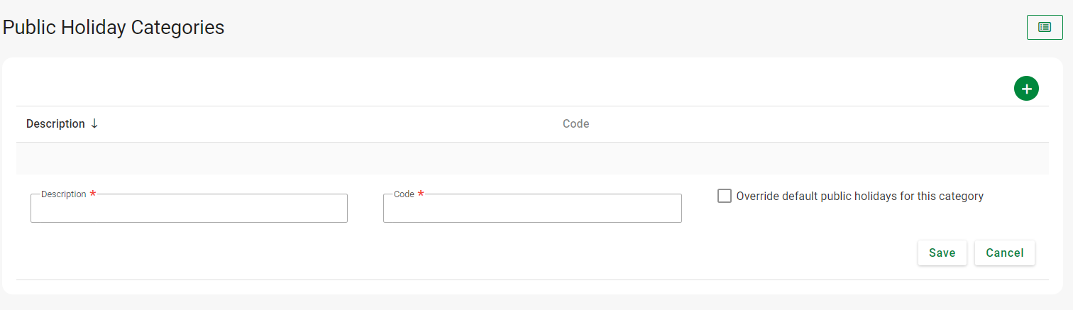Screen dimensions: 1073x310
Task: Sort the table by Code column header
Action: point(576,123)
